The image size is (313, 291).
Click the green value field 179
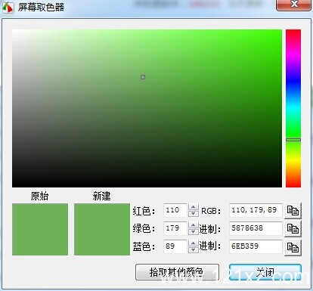coord(175,228)
